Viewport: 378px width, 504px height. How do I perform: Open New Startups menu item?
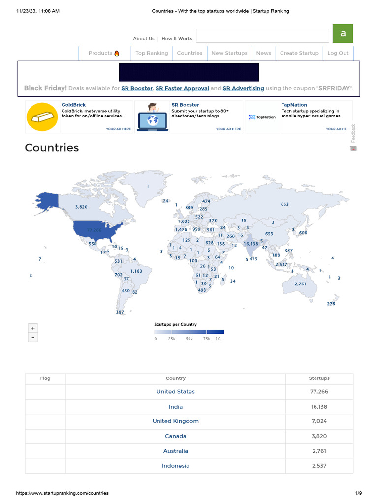pyautogui.click(x=229, y=53)
